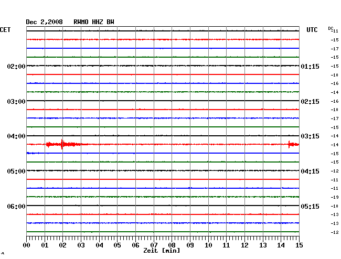This screenshot has width=341, height=259.
Task: Click the CET time zone label
Action: pyautogui.click(x=5, y=29)
